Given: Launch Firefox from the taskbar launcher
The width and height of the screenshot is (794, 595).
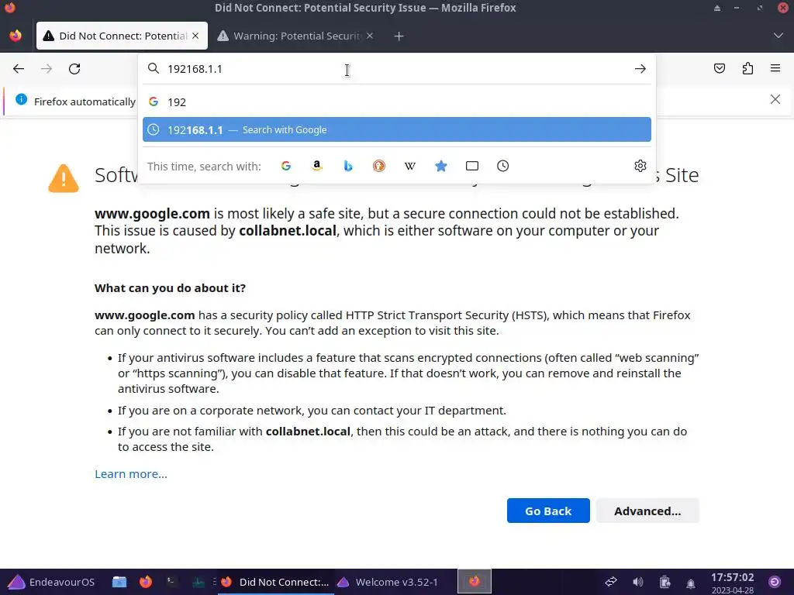Looking at the screenshot, I should (146, 582).
